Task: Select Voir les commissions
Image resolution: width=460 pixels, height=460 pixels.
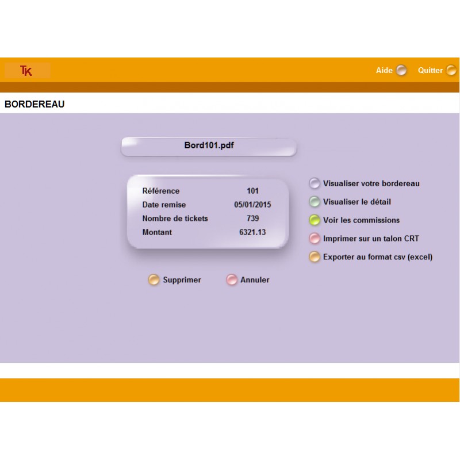Action: pyautogui.click(x=361, y=220)
